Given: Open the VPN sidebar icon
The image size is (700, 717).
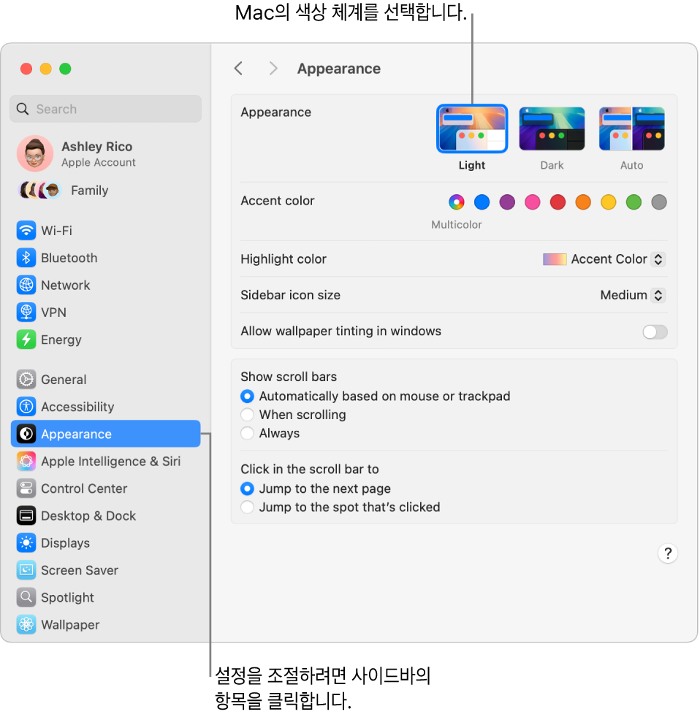Looking at the screenshot, I should (x=26, y=313).
